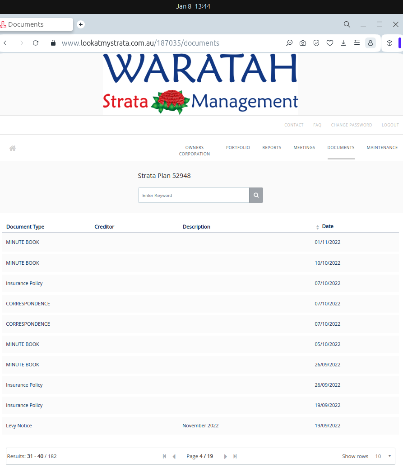Click the November 2022 description

point(200,426)
